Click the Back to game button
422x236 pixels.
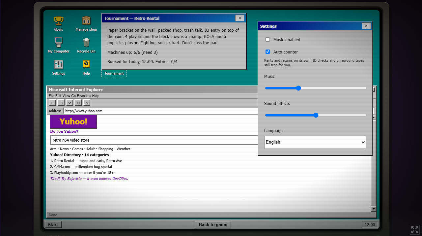click(x=213, y=225)
